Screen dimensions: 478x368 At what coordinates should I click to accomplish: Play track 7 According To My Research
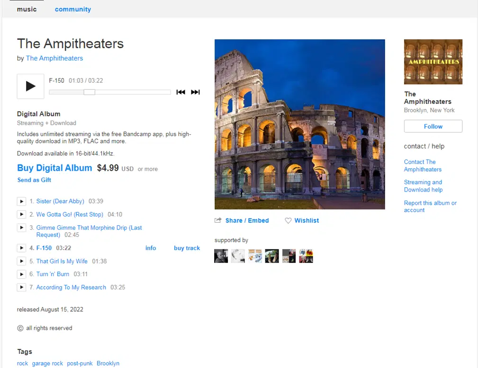coord(21,287)
